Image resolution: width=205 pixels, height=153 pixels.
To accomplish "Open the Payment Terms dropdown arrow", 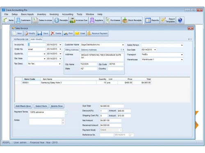I will [66, 112].
